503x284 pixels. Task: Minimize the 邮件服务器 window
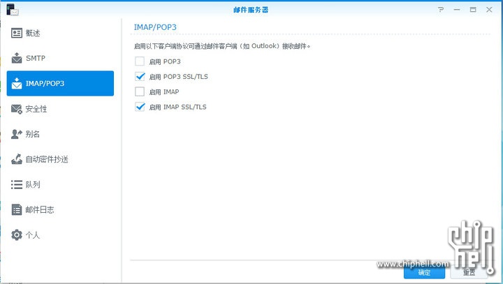tap(457, 10)
